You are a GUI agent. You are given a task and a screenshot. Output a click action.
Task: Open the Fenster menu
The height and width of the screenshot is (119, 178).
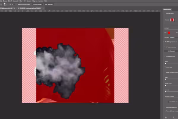[x=41, y=1]
